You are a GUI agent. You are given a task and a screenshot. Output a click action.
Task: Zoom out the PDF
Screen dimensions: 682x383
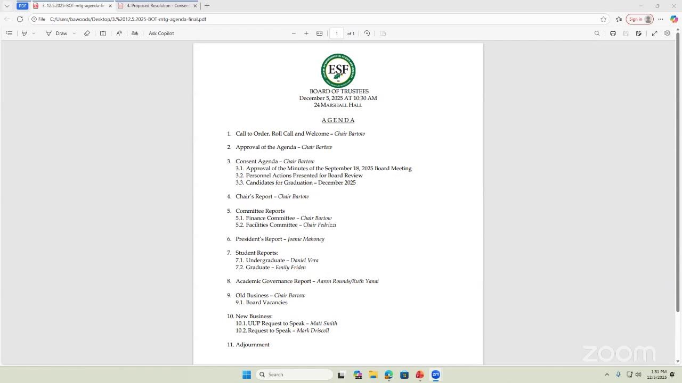(x=294, y=33)
